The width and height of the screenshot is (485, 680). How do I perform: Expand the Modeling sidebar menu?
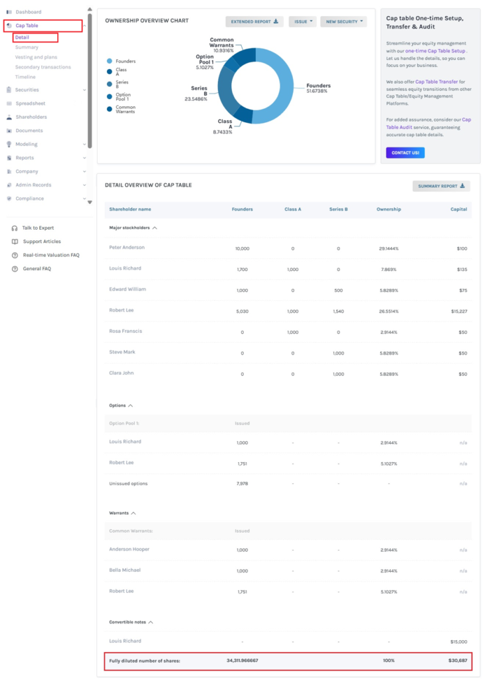(x=84, y=144)
